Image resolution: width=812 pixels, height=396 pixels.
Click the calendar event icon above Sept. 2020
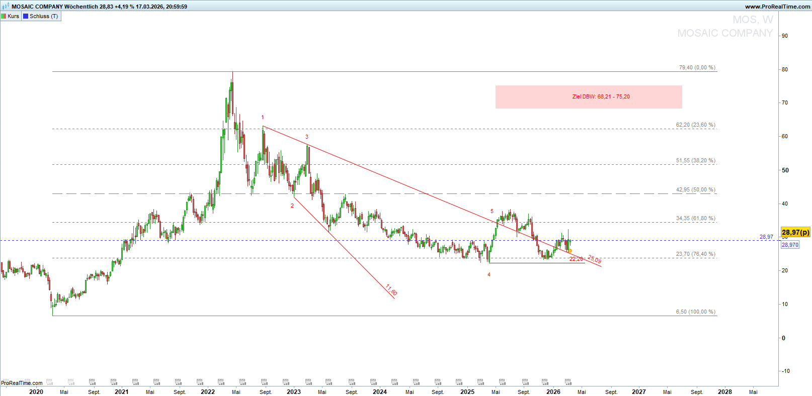[x=92, y=382]
